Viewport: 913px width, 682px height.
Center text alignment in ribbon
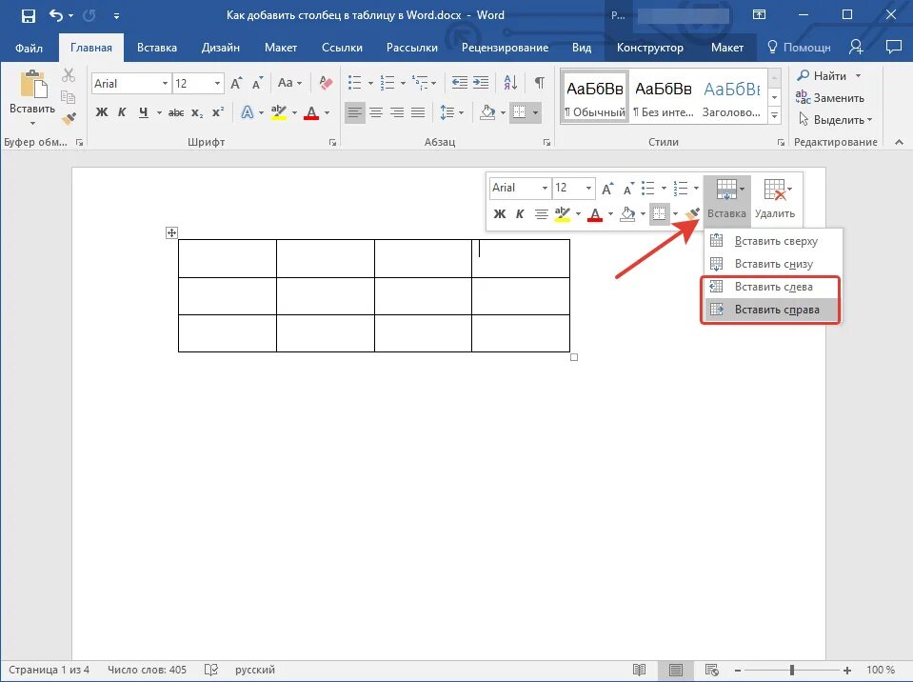[375, 111]
